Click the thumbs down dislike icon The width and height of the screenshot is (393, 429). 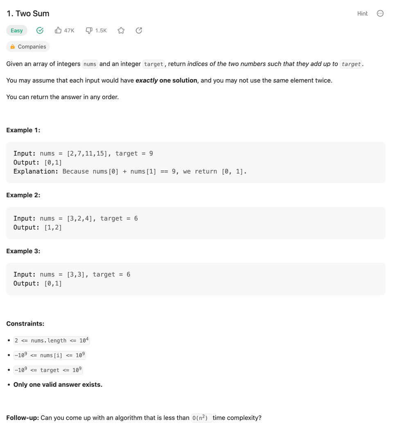[89, 30]
